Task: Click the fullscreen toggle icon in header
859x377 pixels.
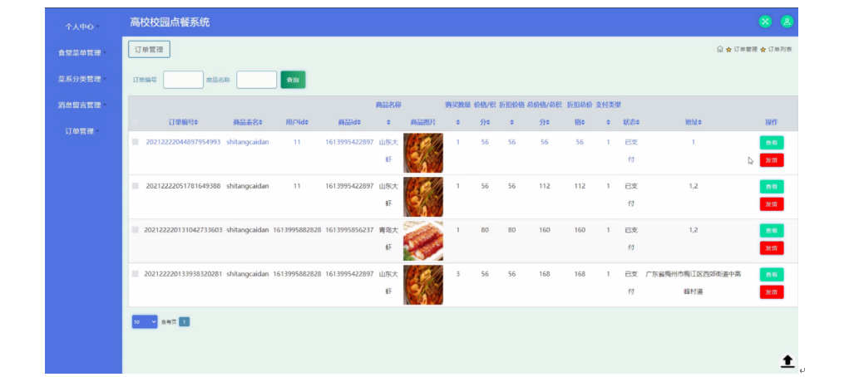Action: tap(765, 22)
